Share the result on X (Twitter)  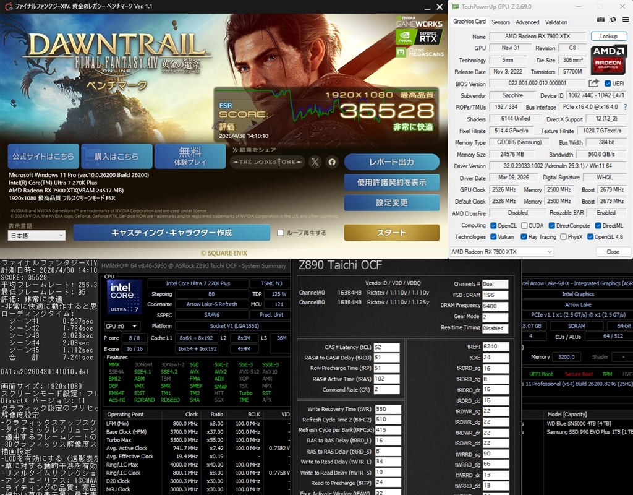pyautogui.click(x=315, y=162)
